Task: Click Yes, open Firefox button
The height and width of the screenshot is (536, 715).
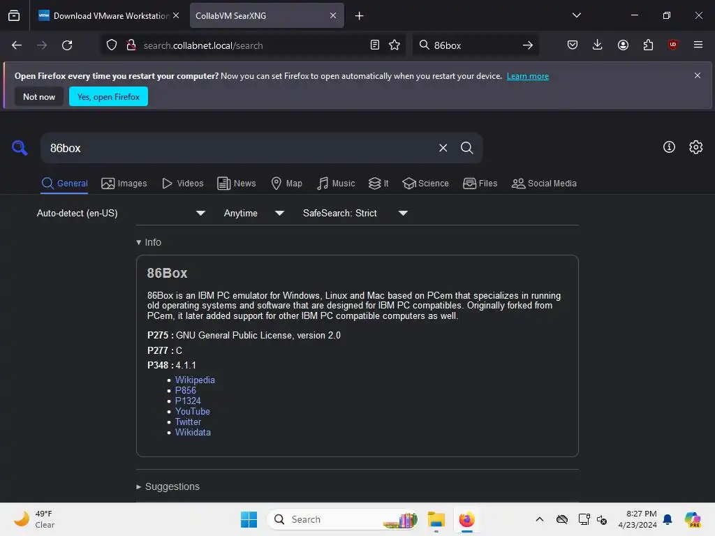Action: pyautogui.click(x=108, y=96)
